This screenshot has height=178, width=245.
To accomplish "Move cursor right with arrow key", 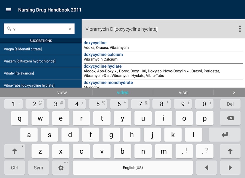I will (230, 168).
